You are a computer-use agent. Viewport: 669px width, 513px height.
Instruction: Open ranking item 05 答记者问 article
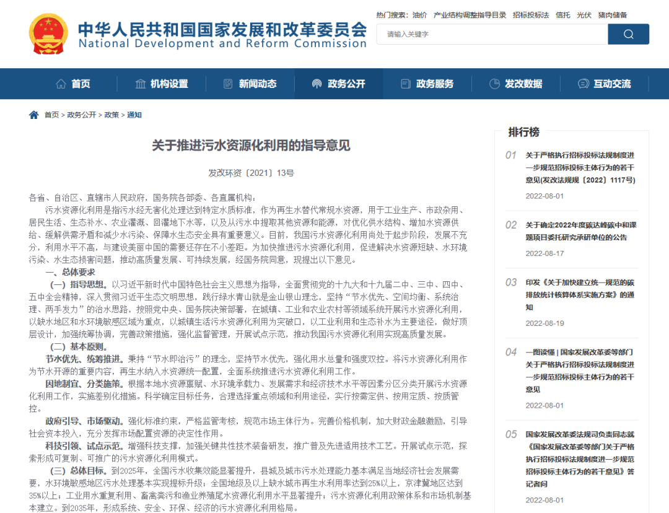coord(580,459)
